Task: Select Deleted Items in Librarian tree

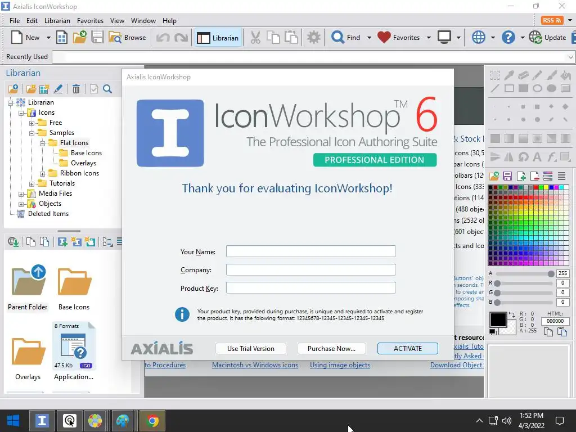Action: coord(48,214)
